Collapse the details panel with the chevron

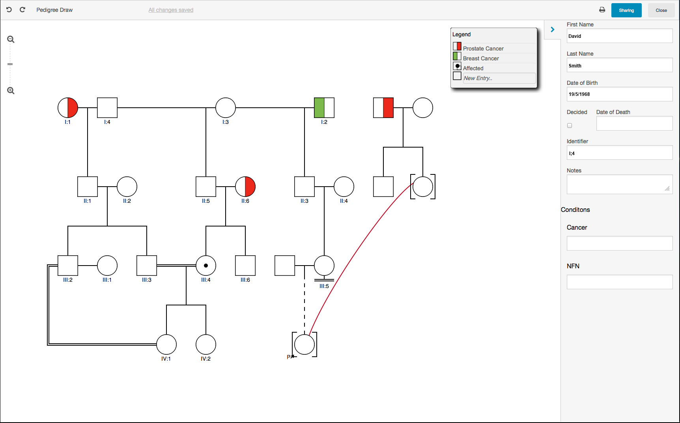(x=552, y=29)
